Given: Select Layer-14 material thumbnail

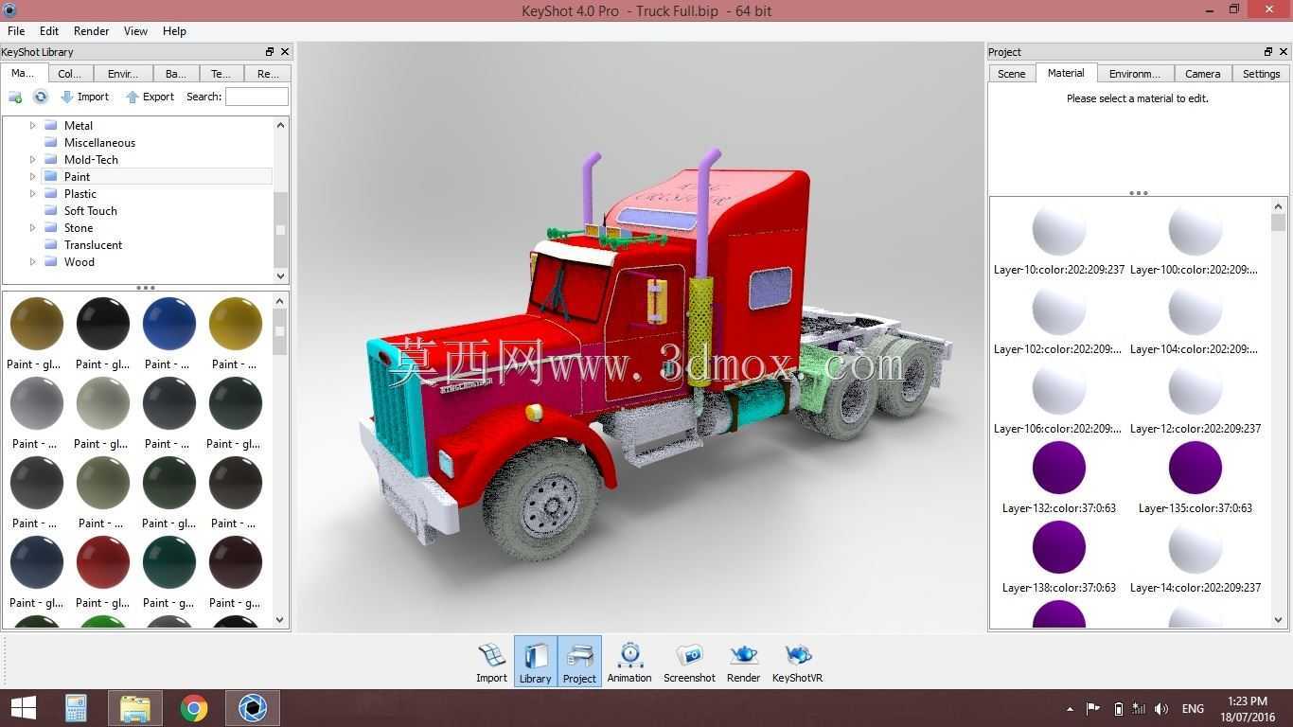Looking at the screenshot, I should 1196,547.
